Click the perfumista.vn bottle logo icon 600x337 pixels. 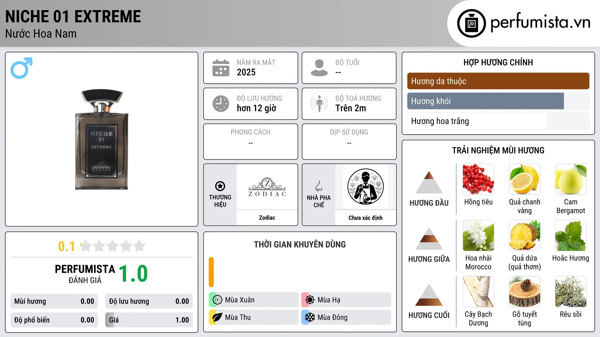(x=471, y=23)
